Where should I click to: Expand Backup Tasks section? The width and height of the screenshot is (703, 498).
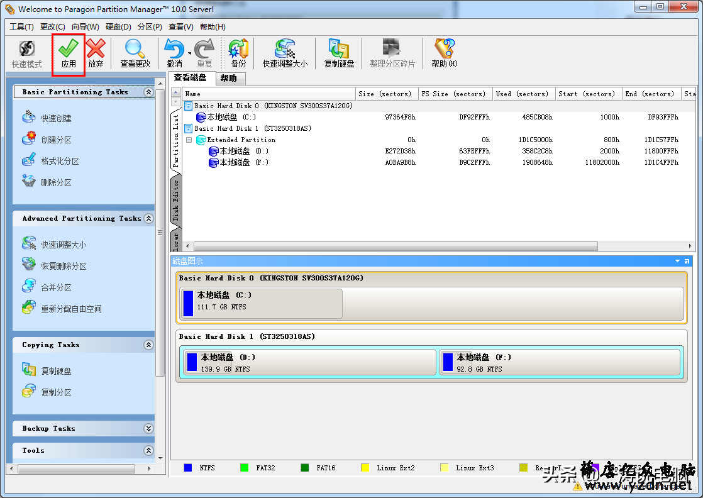pos(148,429)
